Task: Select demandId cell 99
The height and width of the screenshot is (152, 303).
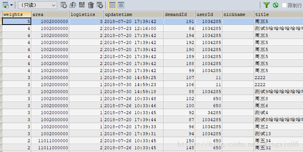Action: (179, 71)
